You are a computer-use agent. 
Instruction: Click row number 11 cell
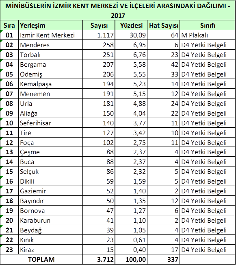pos(9,133)
